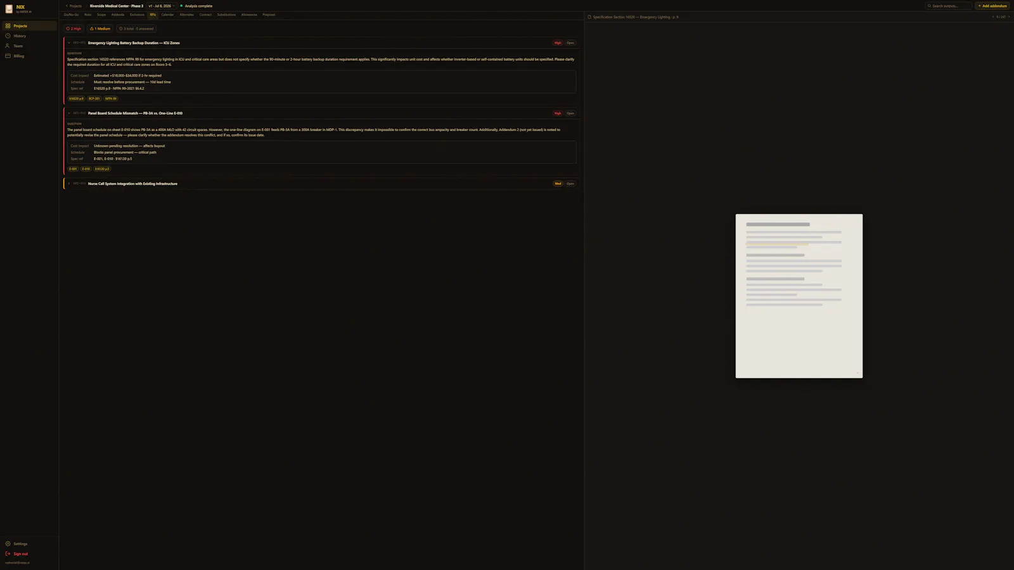Open the Billing page
1014x570 pixels.
click(29, 56)
